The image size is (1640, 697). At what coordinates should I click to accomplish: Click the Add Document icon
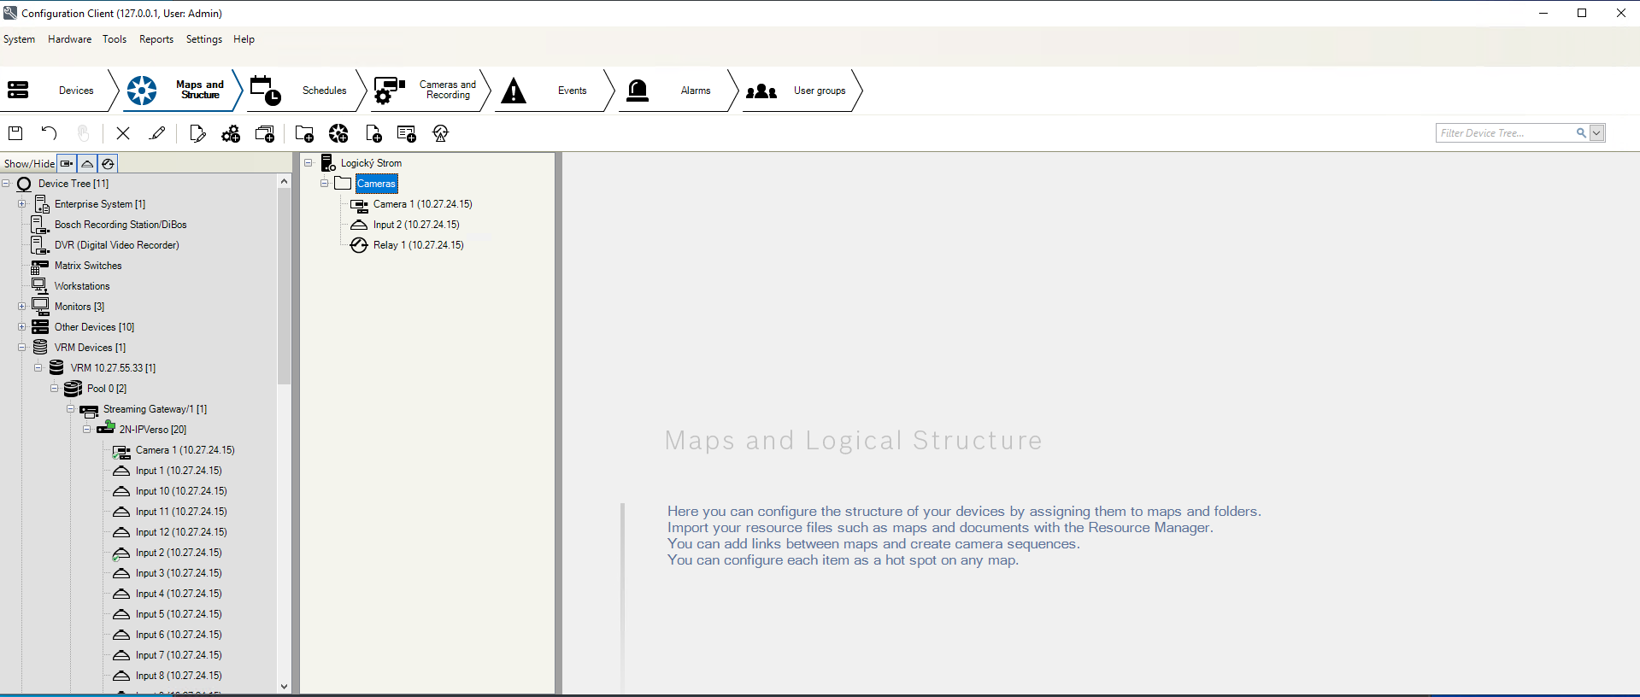(373, 133)
